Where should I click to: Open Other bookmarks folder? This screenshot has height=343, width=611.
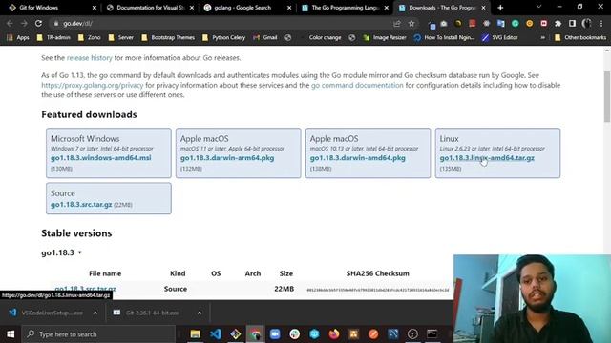point(580,37)
